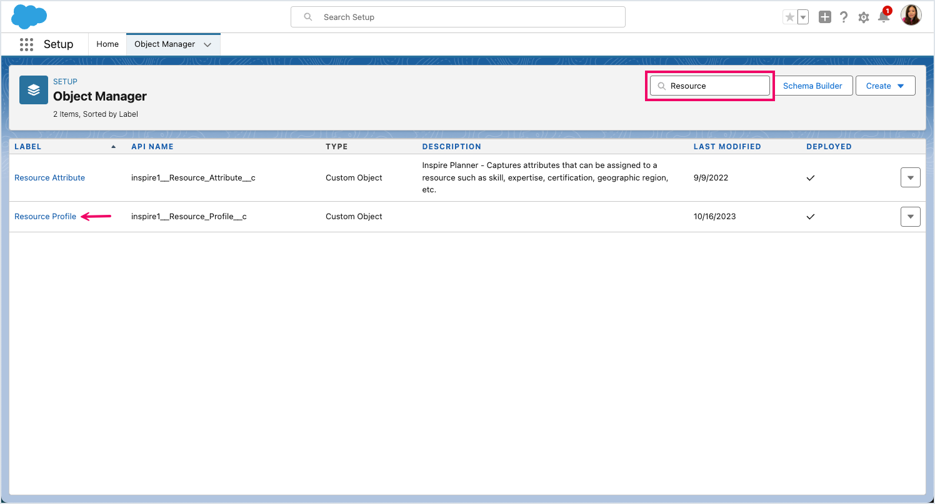Viewport: 935px width, 504px height.
Task: Expand the Object Manager tab chevron
Action: [x=208, y=44]
